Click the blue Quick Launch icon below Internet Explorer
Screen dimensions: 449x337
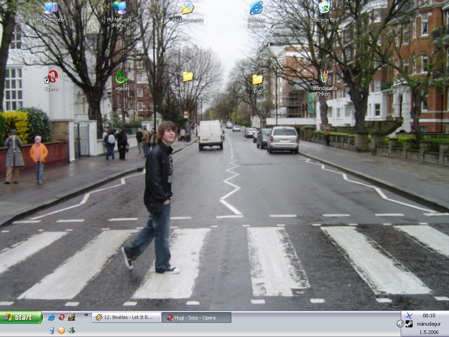pyautogui.click(x=51, y=330)
